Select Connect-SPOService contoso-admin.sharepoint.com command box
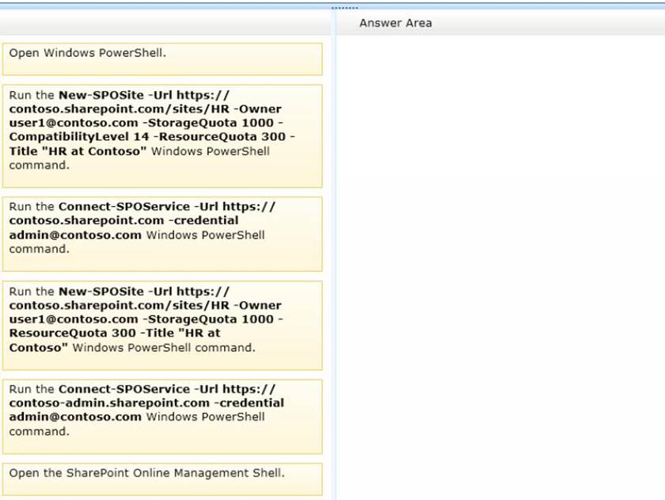 (x=162, y=416)
